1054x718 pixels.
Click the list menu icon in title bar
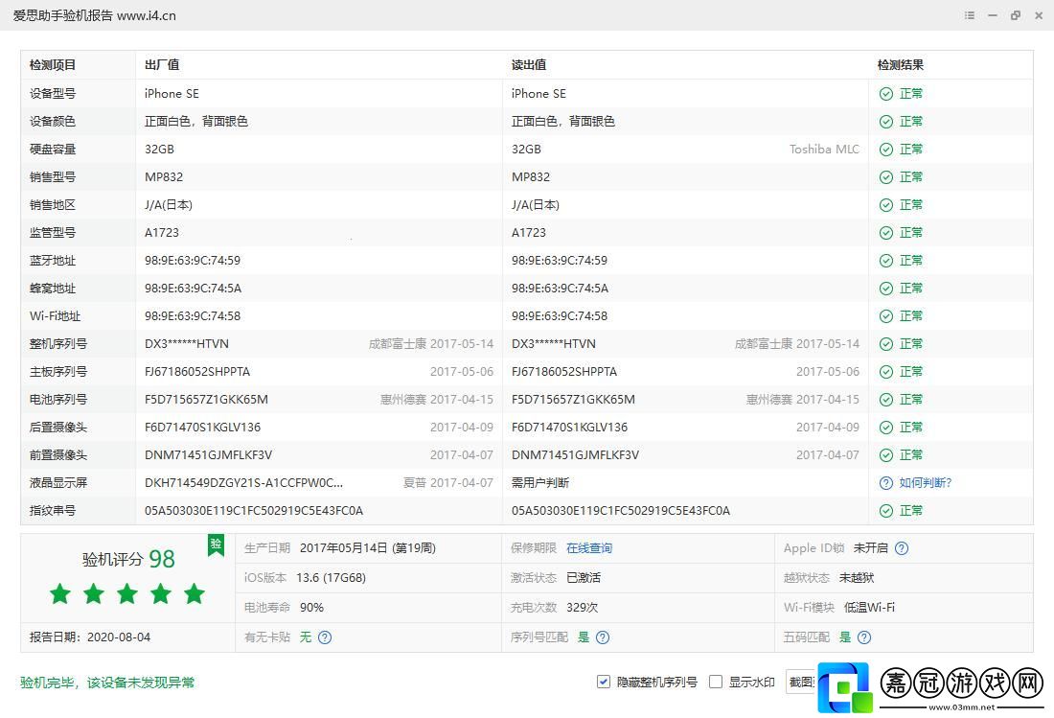tap(970, 14)
